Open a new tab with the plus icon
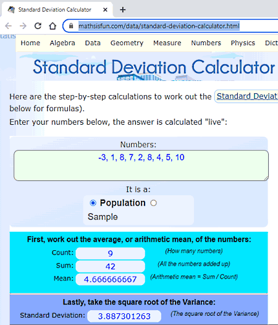Viewport: 278px width, 325px height. [x=123, y=10]
